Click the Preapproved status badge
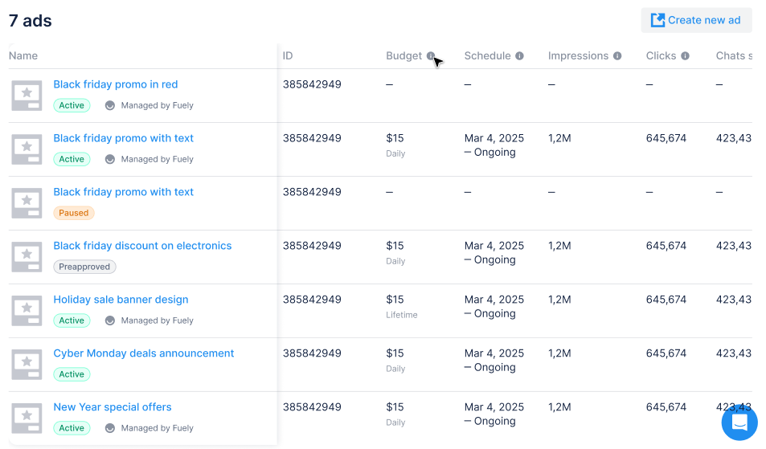The image size is (766, 449). [84, 267]
